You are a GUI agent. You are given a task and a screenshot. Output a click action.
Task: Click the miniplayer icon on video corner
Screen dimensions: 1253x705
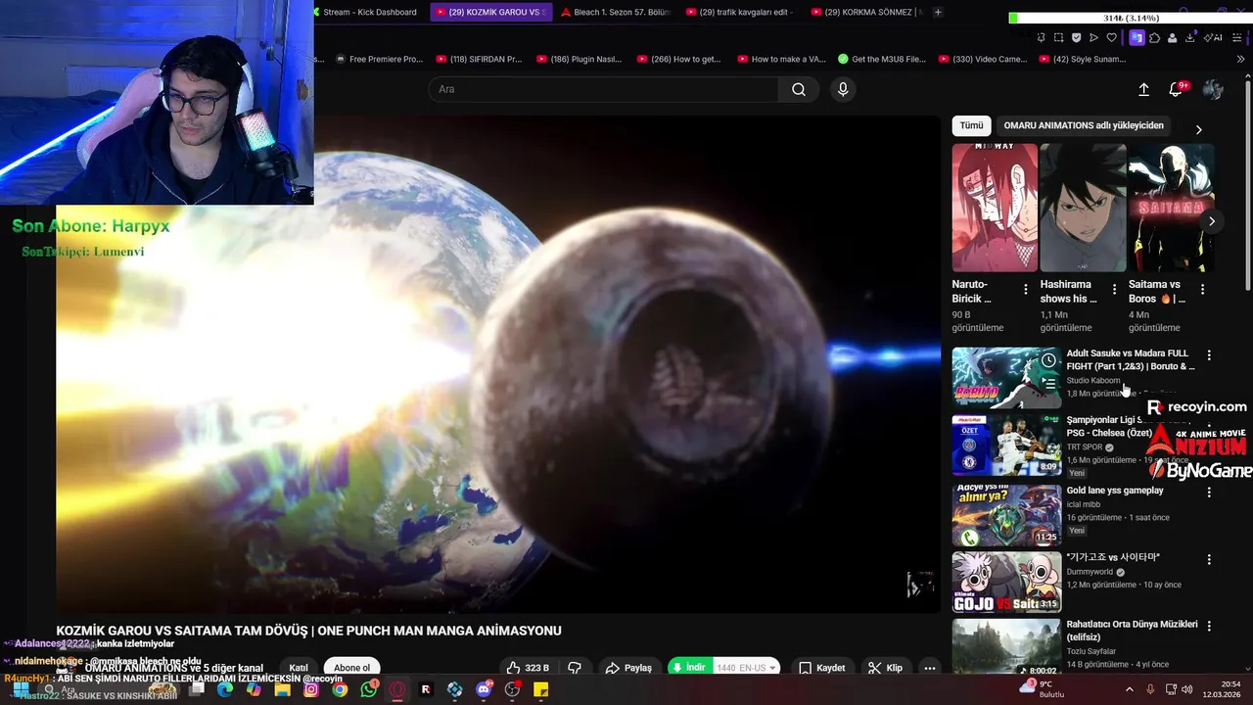point(919,585)
